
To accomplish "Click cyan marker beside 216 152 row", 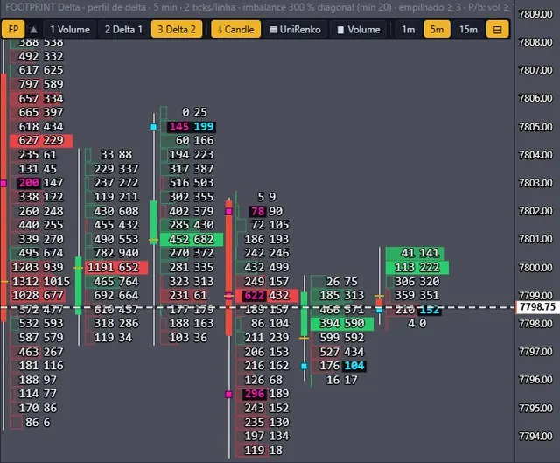I will tap(379, 311).
